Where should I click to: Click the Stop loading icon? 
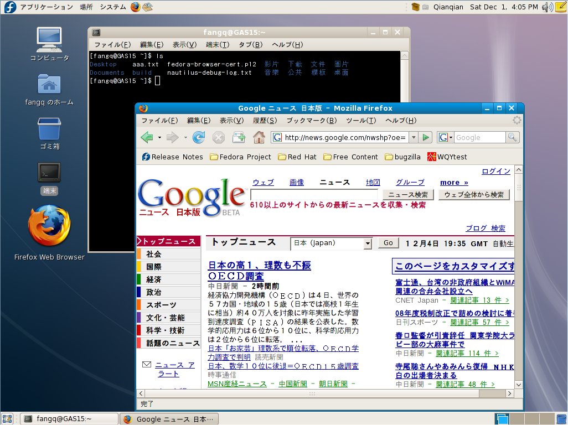pyautogui.click(x=219, y=138)
